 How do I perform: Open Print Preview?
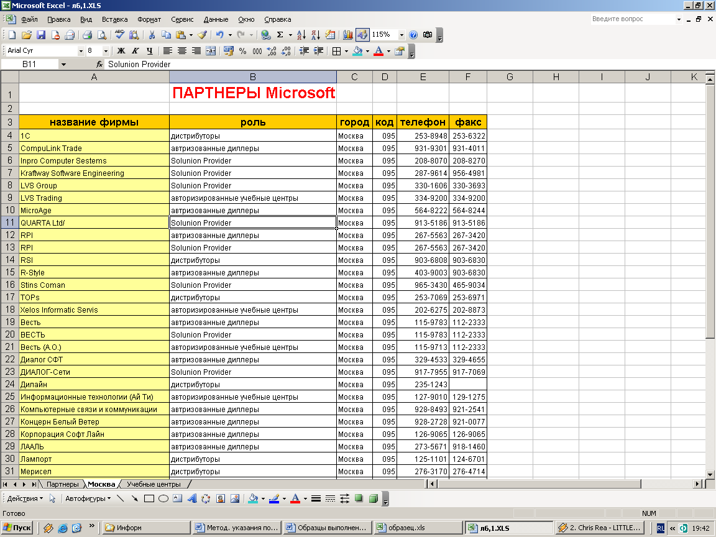[102, 35]
